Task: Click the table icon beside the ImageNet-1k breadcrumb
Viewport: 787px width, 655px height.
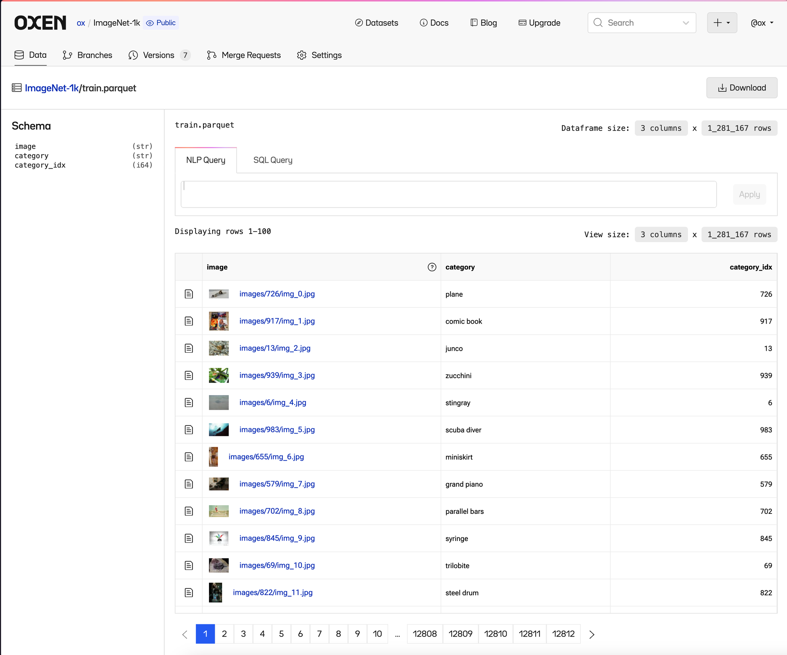Action: pyautogui.click(x=17, y=88)
